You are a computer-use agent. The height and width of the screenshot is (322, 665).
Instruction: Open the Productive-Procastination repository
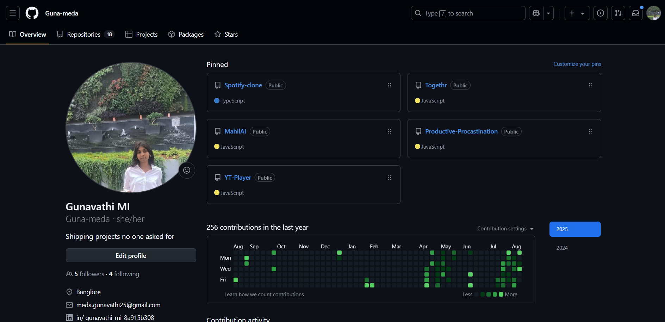[461, 131]
